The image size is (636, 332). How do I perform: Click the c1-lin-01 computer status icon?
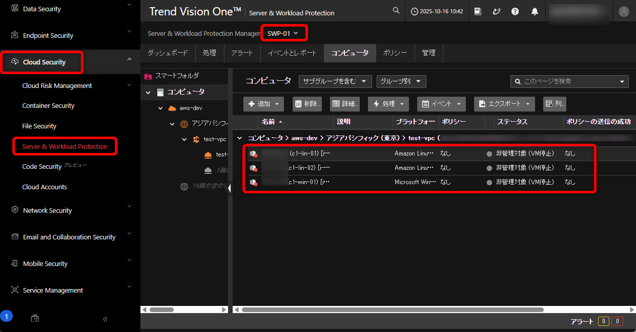click(x=254, y=153)
